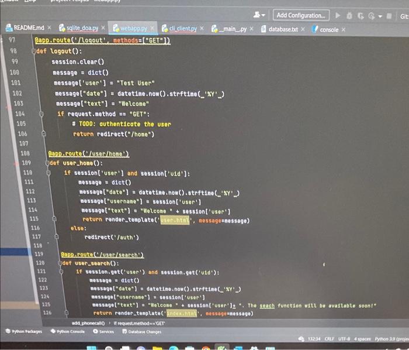
Task: Click the Windows Start button on taskbar
Action: click(x=92, y=348)
